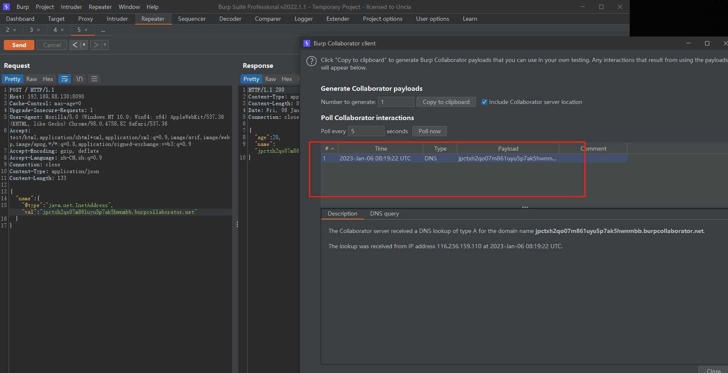Image resolution: width=728 pixels, height=373 pixels.
Task: Click Poll now button
Action: click(429, 131)
